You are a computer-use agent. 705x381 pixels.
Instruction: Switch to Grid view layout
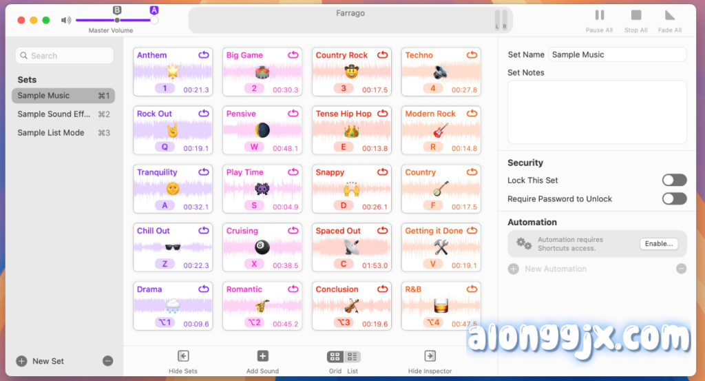pos(335,357)
